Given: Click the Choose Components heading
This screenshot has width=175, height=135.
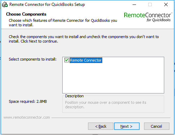Looking at the screenshot, I should coord(26,14).
